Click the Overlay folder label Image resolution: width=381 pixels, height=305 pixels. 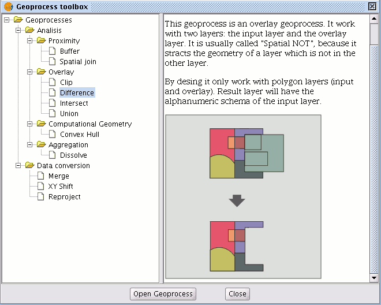61,72
